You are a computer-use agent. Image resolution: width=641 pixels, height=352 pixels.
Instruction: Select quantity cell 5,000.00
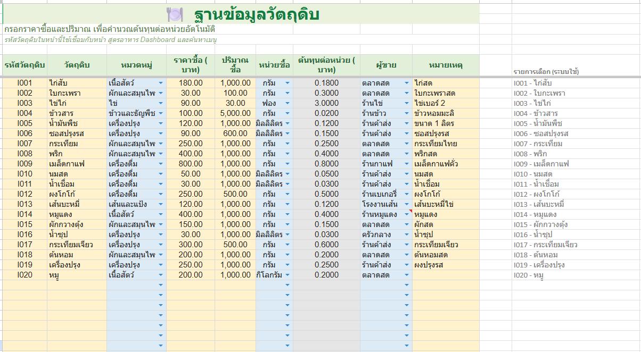[x=235, y=113]
